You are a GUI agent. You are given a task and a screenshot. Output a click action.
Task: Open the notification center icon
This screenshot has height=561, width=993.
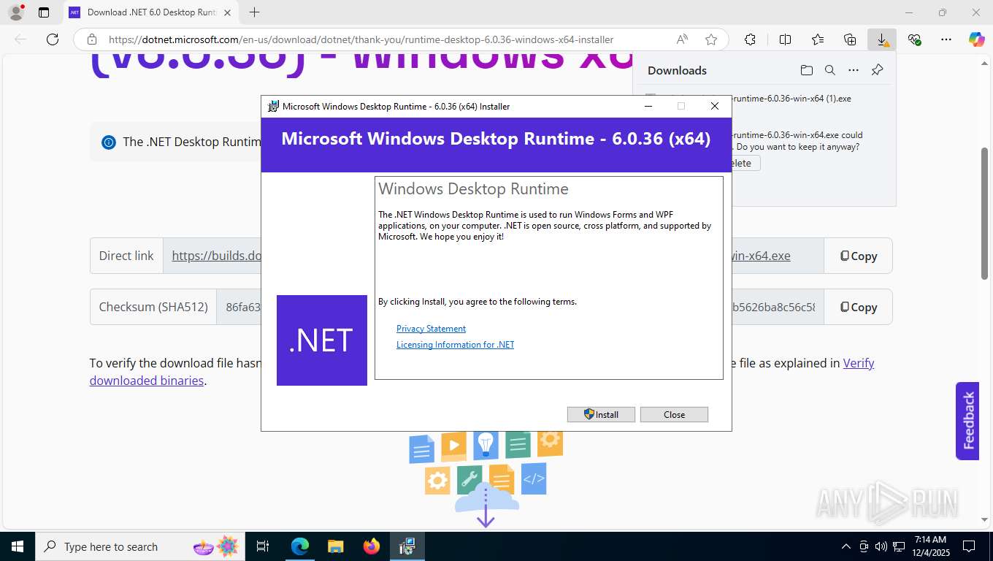(969, 546)
